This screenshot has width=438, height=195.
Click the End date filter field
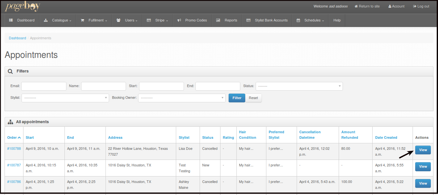(x=218, y=86)
